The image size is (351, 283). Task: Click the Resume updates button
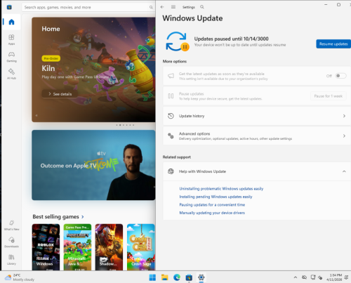point(333,44)
